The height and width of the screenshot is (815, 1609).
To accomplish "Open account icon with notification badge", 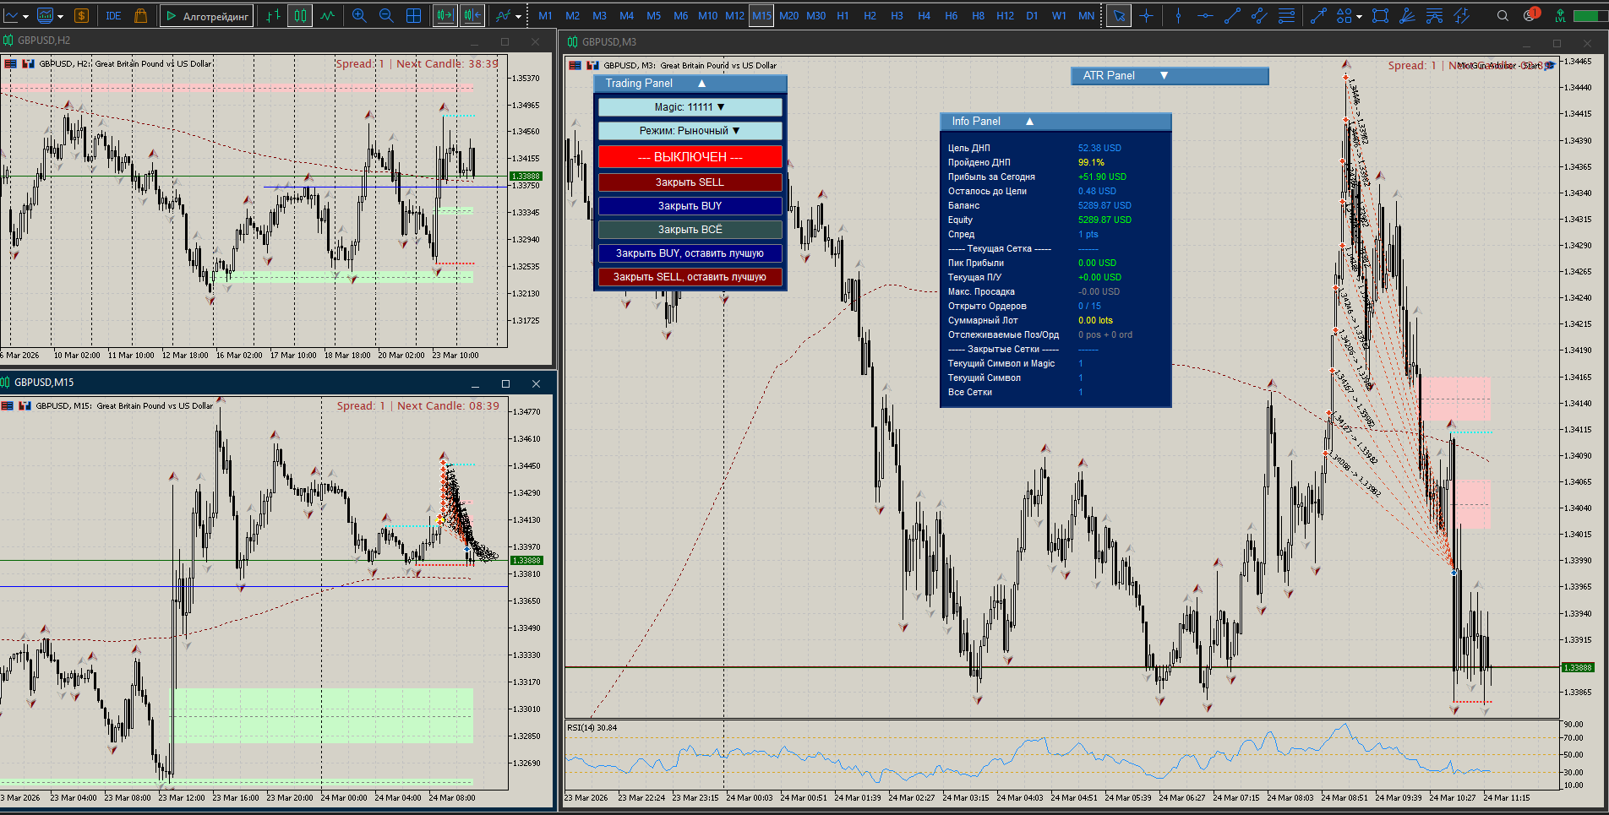I will 1531,15.
